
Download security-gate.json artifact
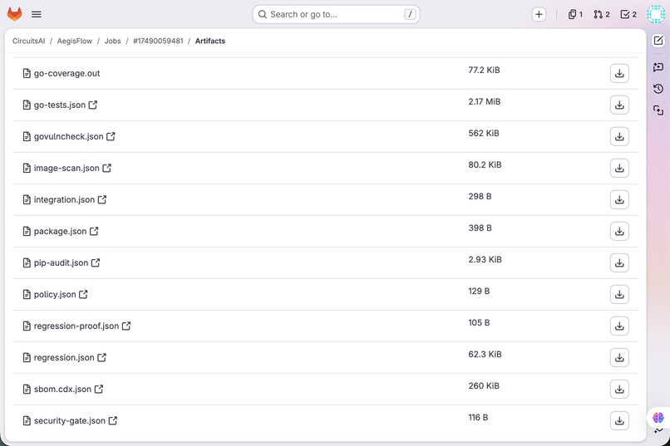point(619,421)
